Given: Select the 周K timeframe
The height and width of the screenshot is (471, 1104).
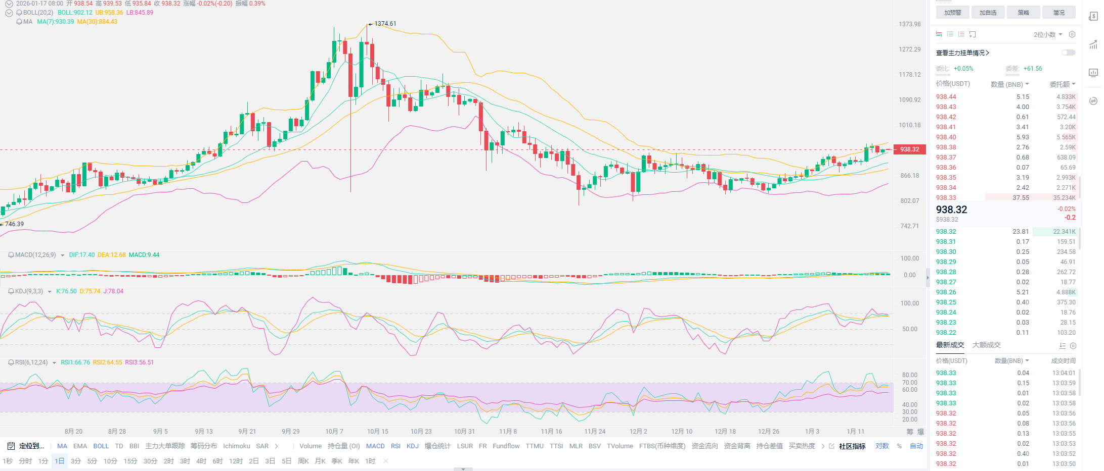Looking at the screenshot, I should coord(303,461).
